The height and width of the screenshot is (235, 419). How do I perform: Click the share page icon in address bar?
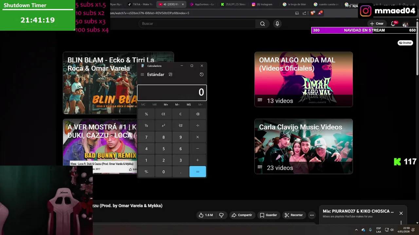pos(304,13)
